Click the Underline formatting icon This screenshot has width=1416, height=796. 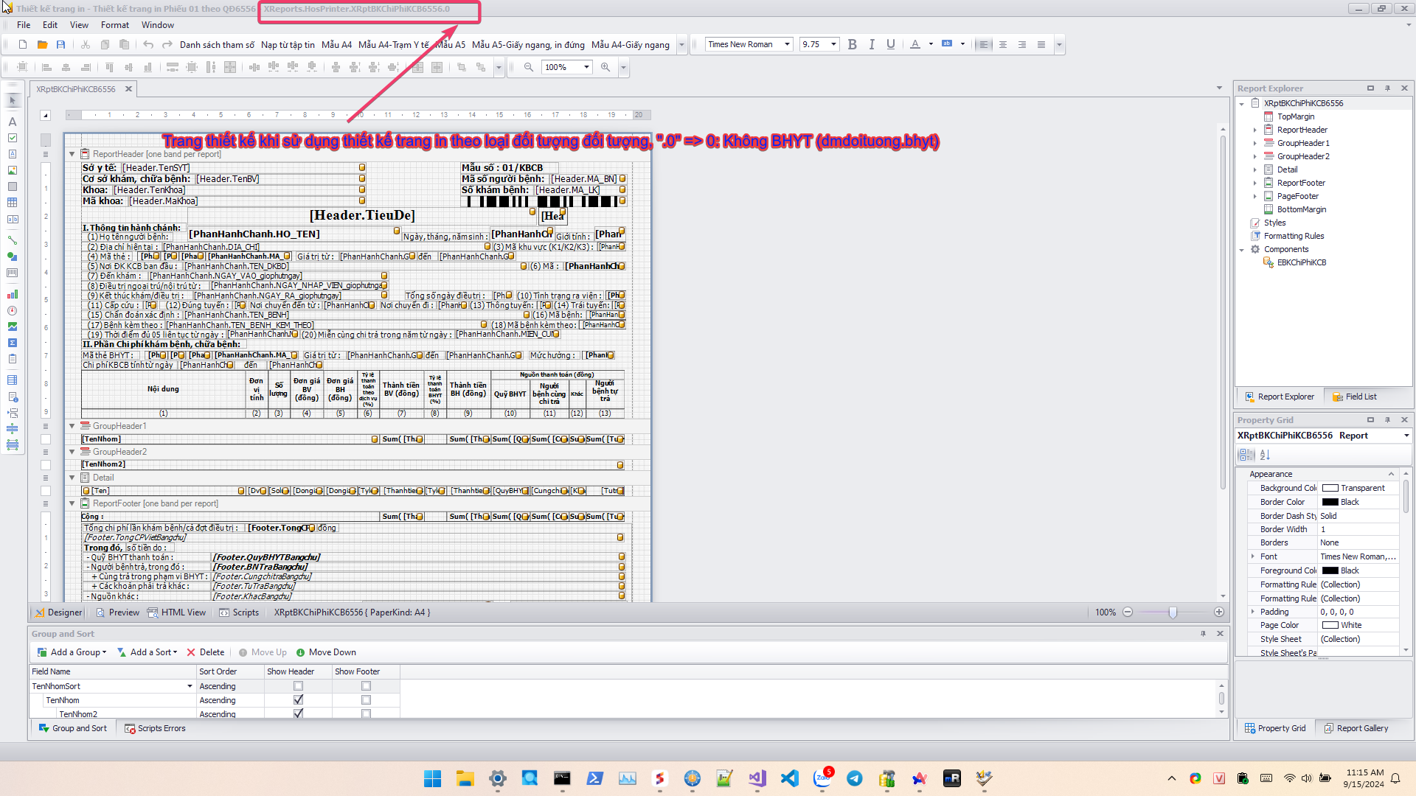point(891,44)
